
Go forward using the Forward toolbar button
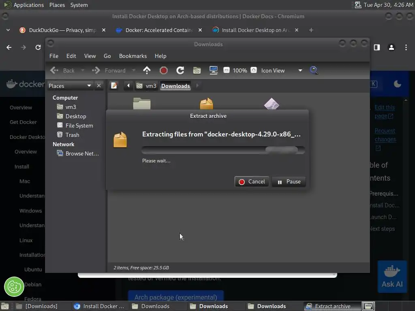(109, 70)
